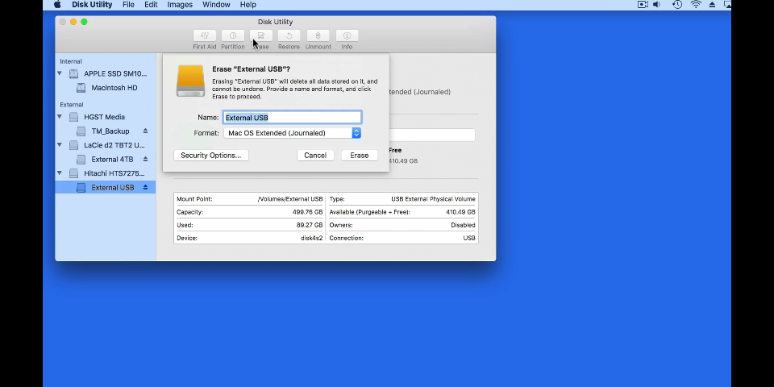Click the Owners value Disabled
The height and width of the screenshot is (387, 774).
click(463, 225)
